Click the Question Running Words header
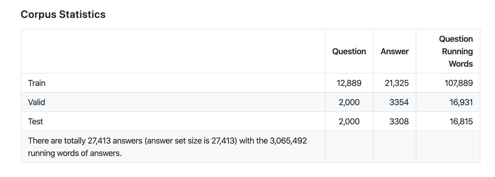The width and height of the screenshot is (495, 177). pyautogui.click(x=456, y=51)
